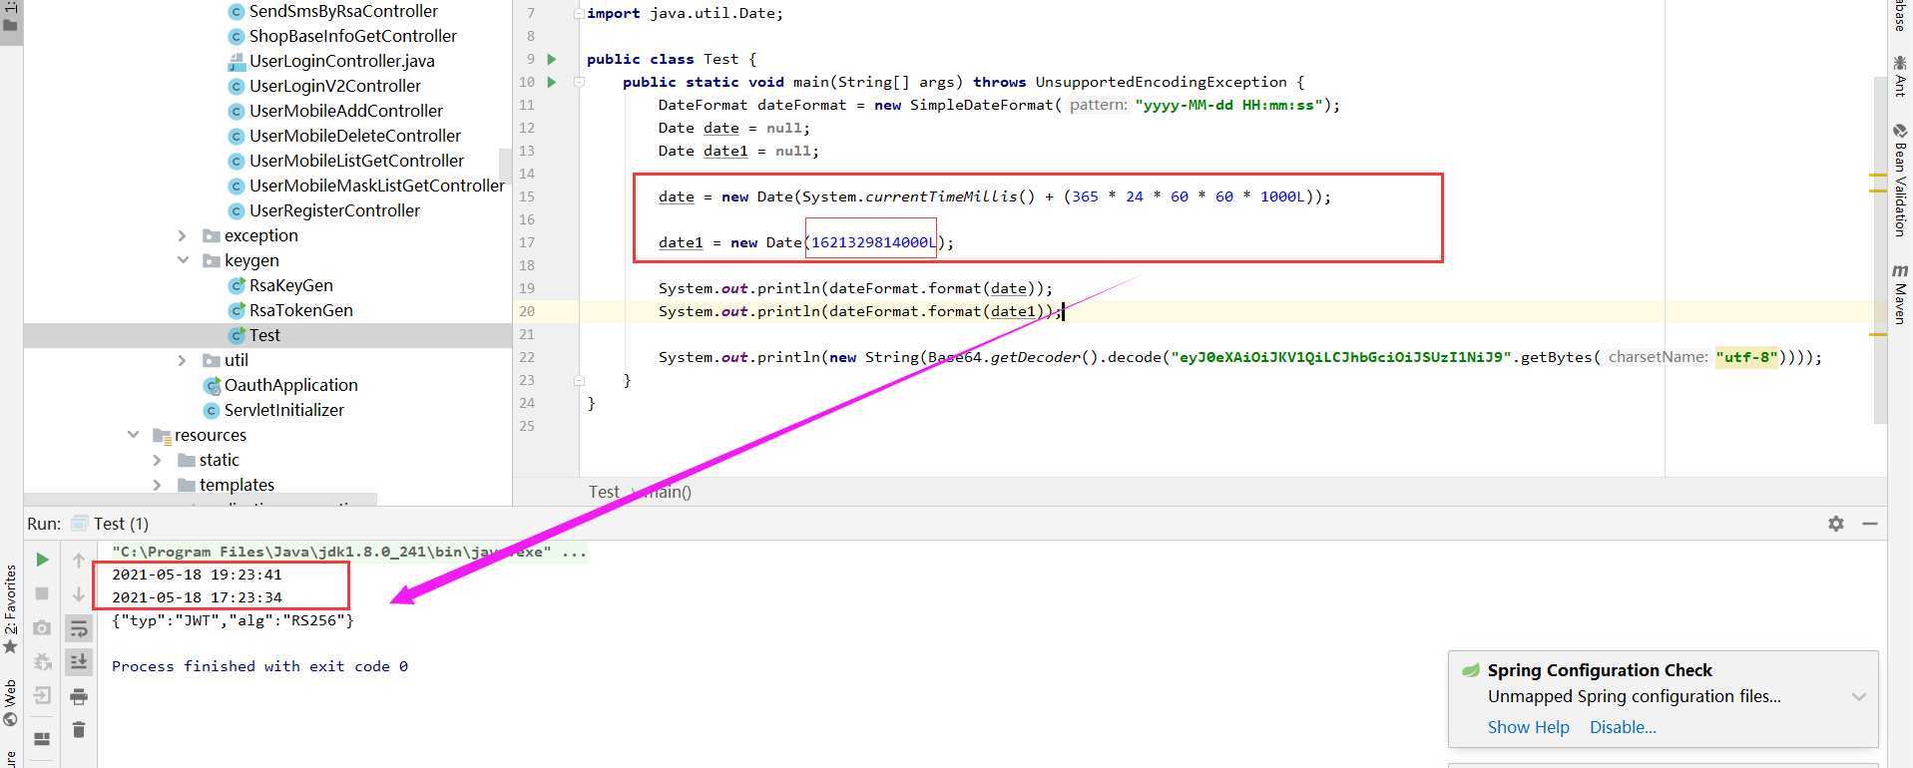Select UserRegisterController in tree
This screenshot has height=768, width=1913.
click(334, 210)
